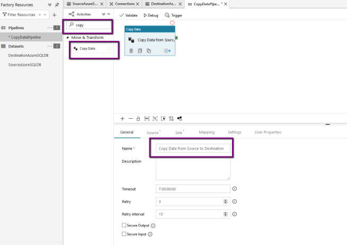Zoom out the canvas with minus icon
The height and width of the screenshot is (245, 347).
pyautogui.click(x=130, y=118)
